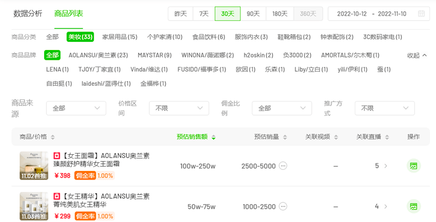
Task: Click the 关联直播 sort arrows icon
Action: pos(385,137)
